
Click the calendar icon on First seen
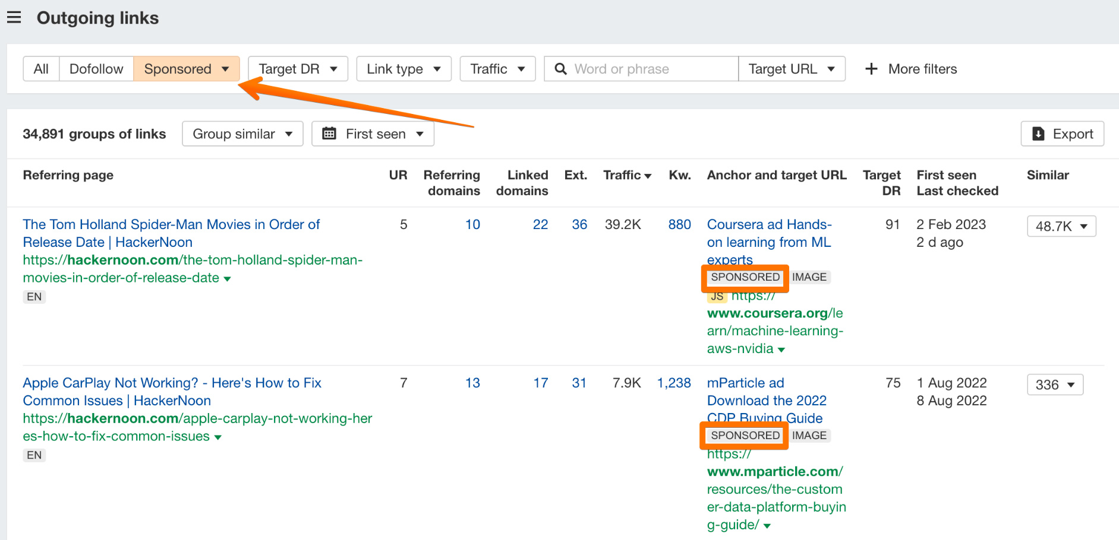(x=329, y=134)
